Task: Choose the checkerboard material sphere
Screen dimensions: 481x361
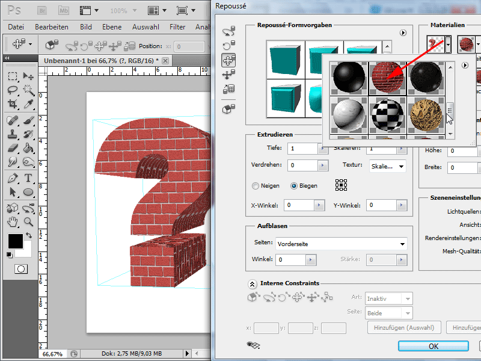Action: coord(387,116)
